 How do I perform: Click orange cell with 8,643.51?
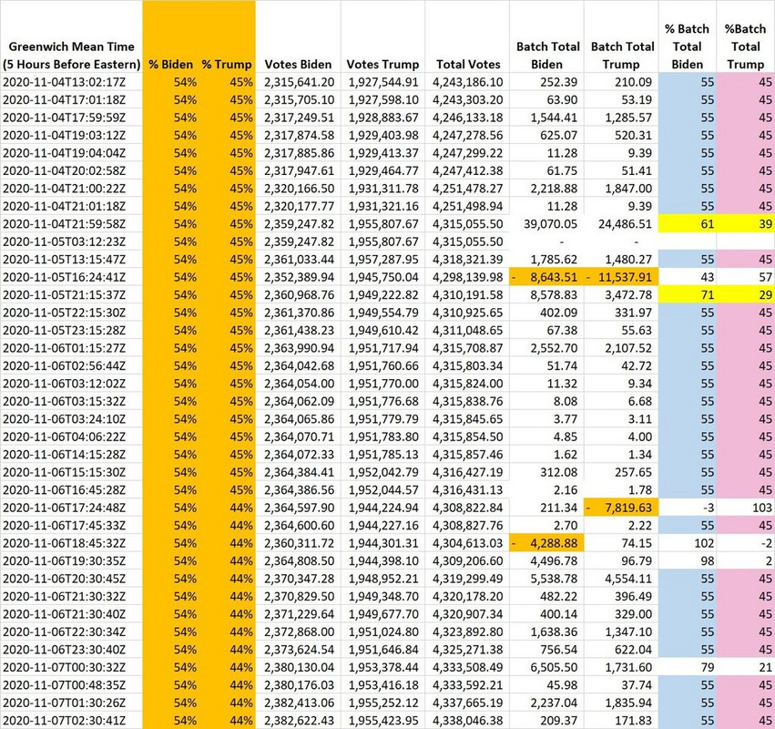pyautogui.click(x=546, y=277)
